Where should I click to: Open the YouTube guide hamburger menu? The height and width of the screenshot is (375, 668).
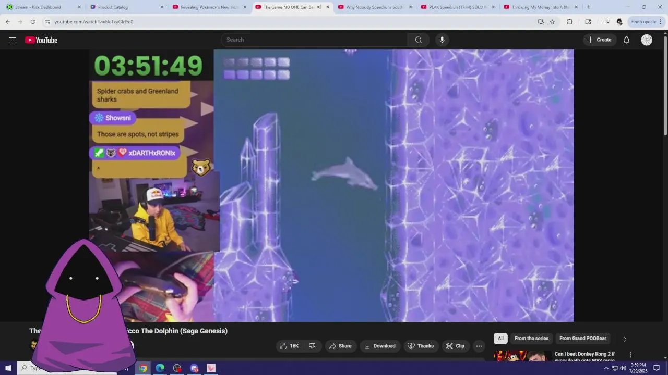(x=13, y=40)
